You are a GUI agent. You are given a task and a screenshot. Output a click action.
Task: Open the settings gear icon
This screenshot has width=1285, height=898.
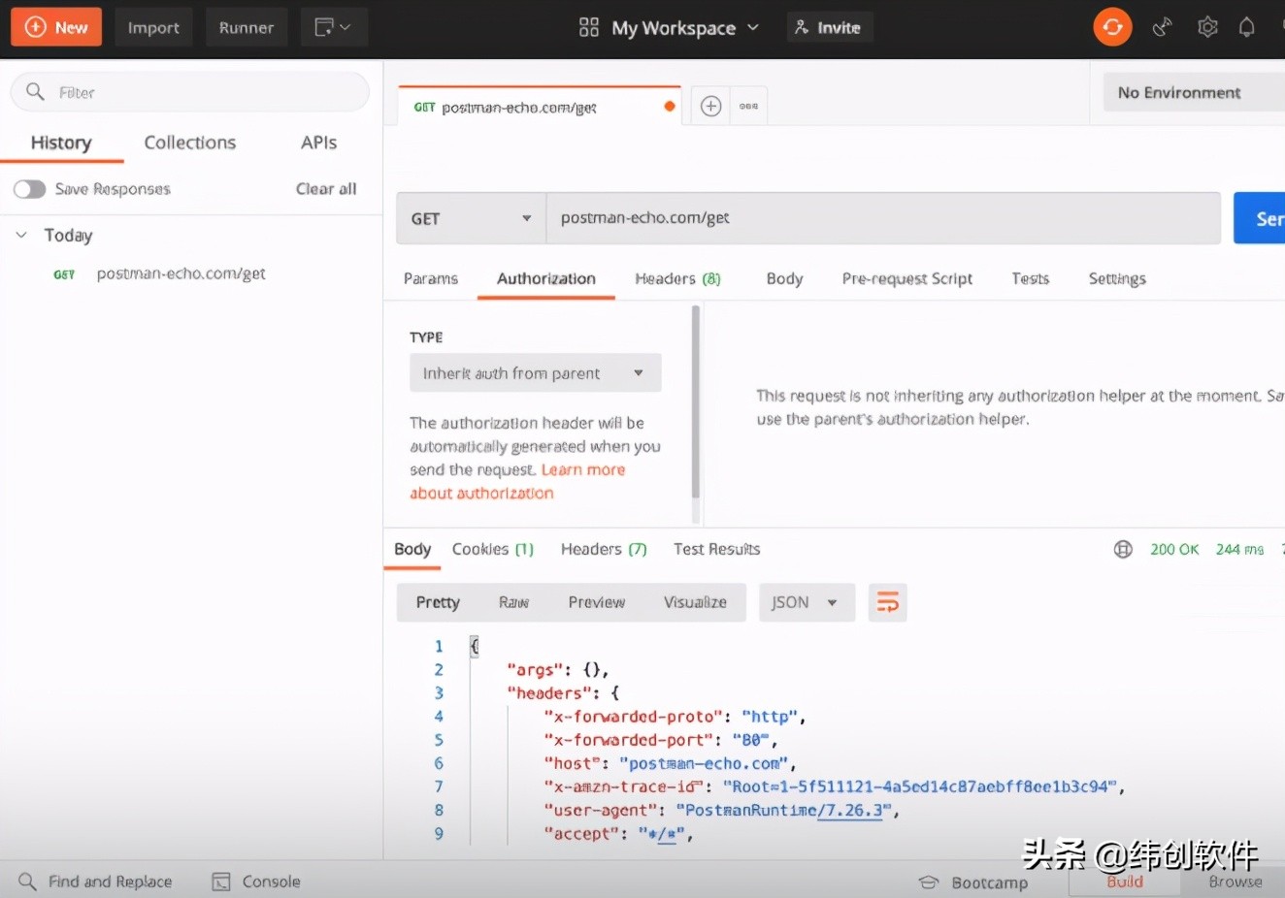coord(1207,27)
